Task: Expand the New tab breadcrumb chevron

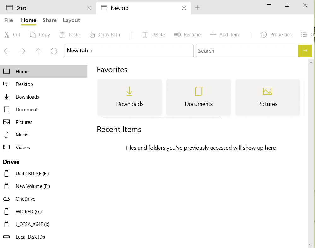Action: pos(91,51)
